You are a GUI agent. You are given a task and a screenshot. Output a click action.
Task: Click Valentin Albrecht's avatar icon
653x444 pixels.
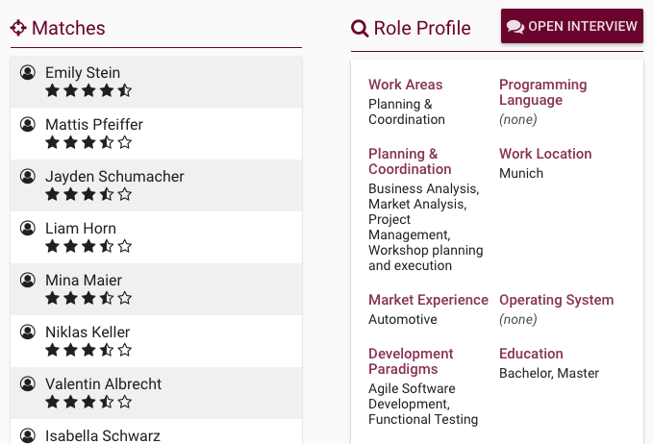[28, 383]
